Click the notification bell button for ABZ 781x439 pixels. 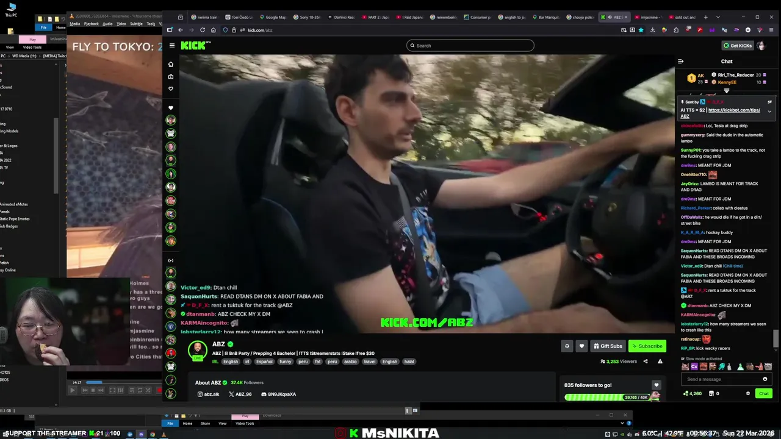click(x=567, y=346)
